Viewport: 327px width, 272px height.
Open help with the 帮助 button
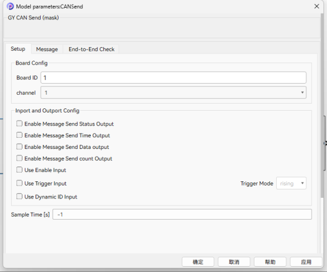coord(270,262)
